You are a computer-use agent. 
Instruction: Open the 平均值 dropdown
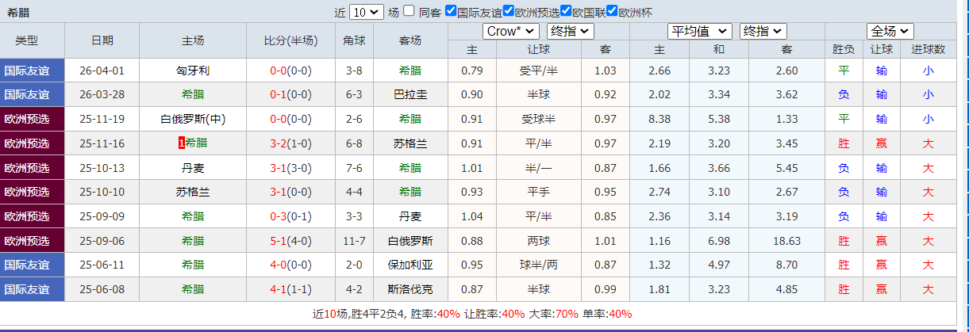click(x=699, y=31)
